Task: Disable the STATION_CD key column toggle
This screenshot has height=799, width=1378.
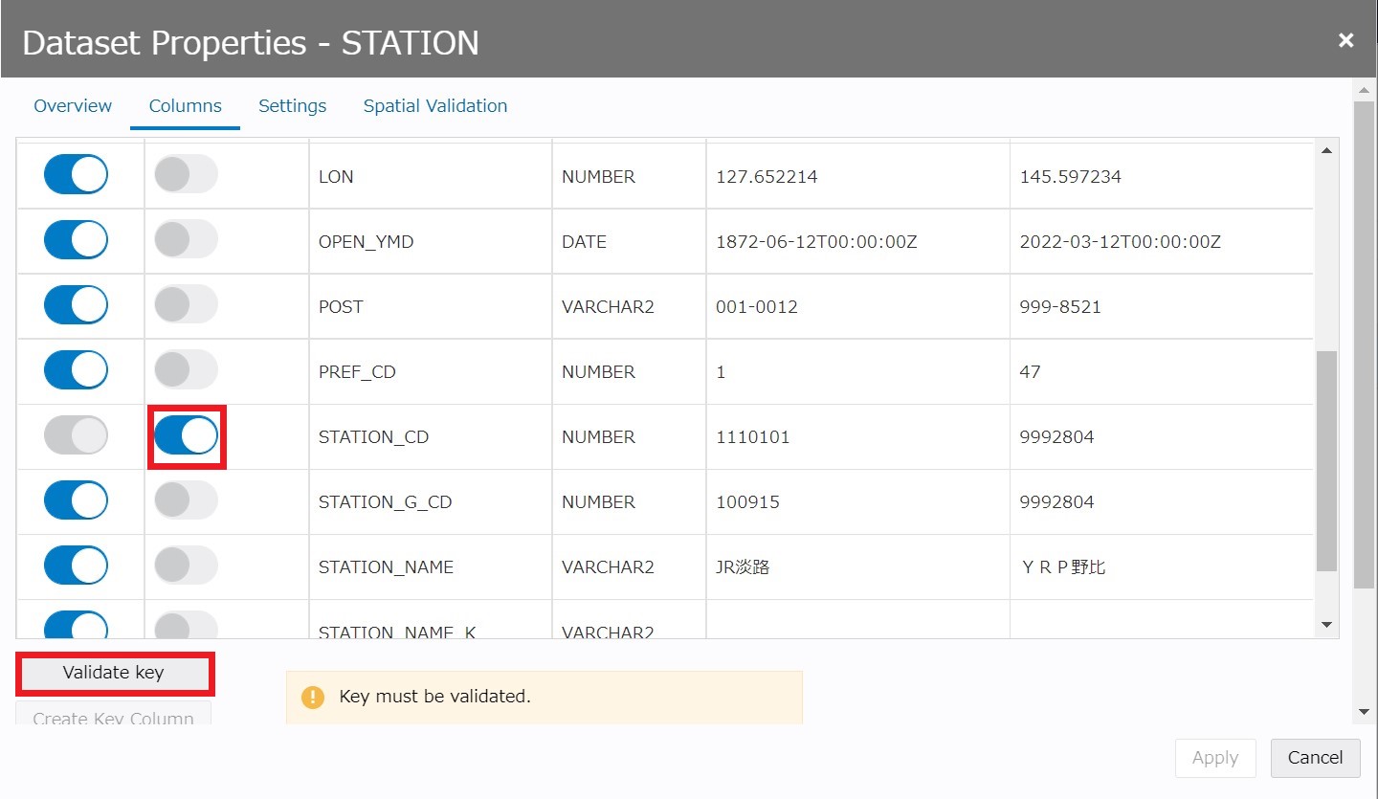Action: point(187,436)
